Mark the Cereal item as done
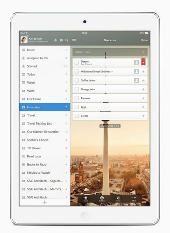170x233 pixels. 77,116
